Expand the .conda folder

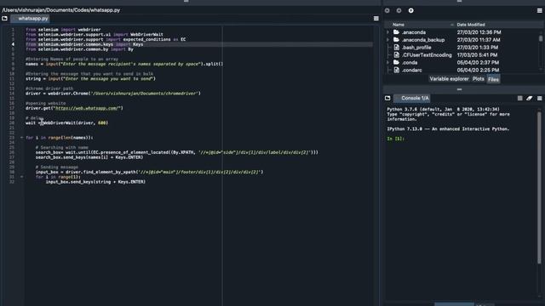[x=388, y=62]
